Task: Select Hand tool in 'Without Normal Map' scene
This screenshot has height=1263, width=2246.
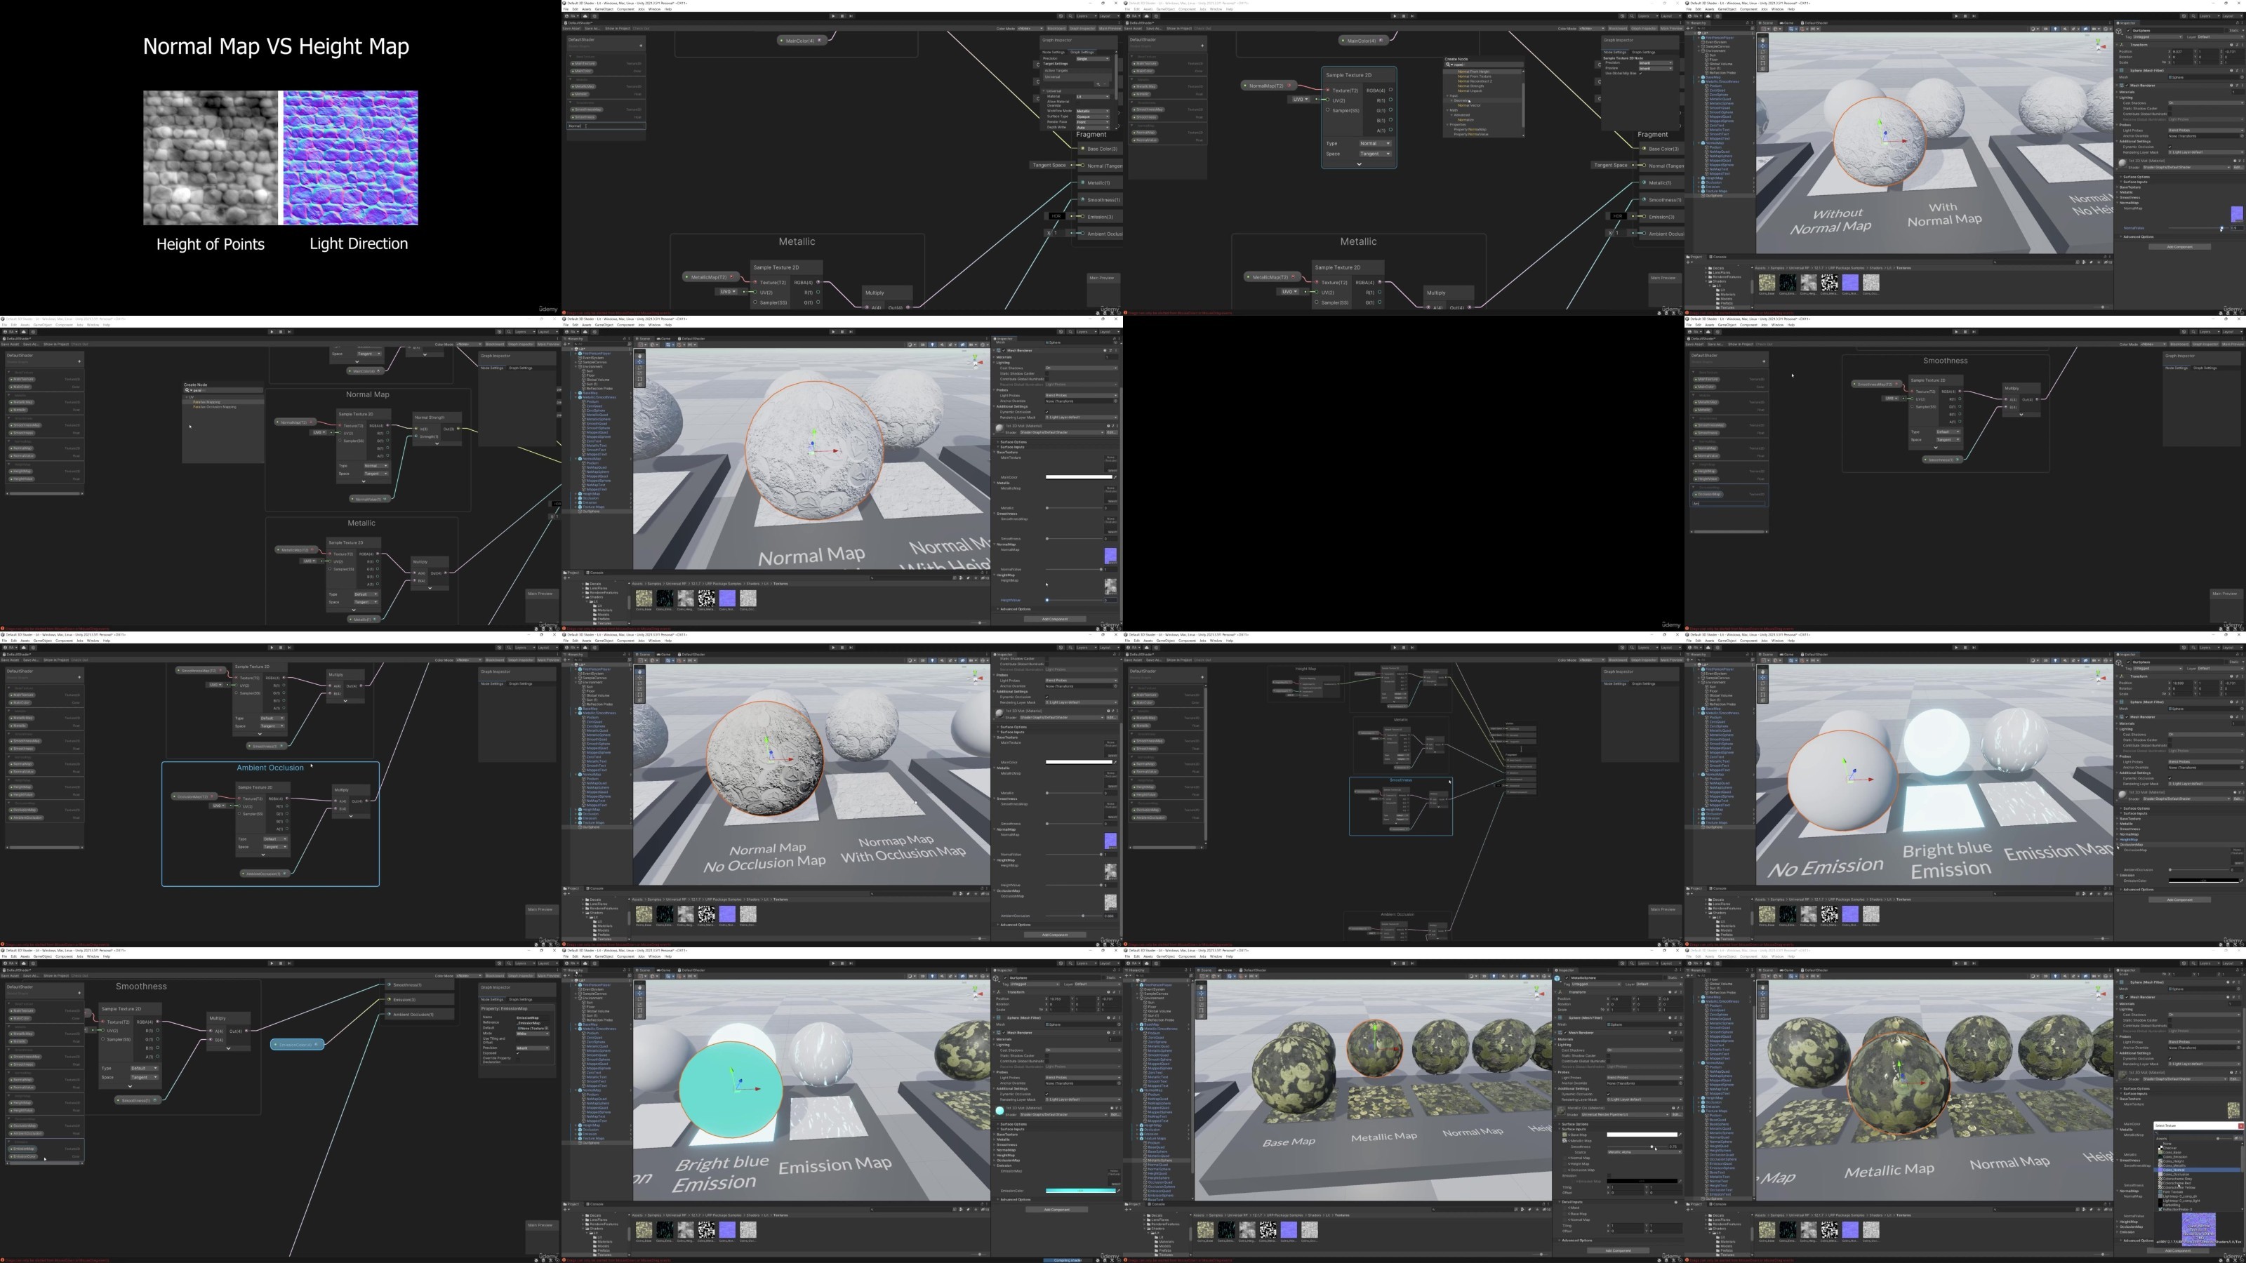Action: (x=1763, y=40)
